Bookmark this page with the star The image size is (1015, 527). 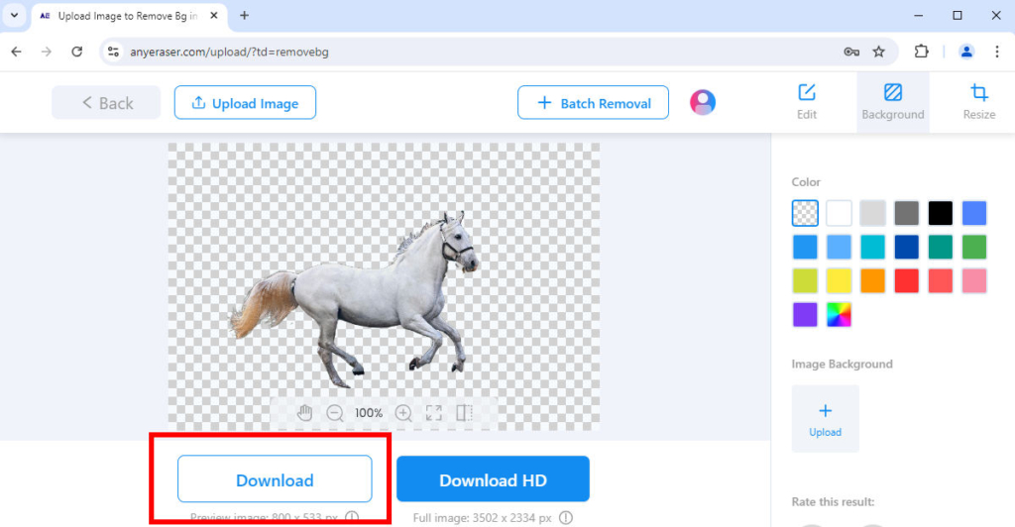[878, 52]
